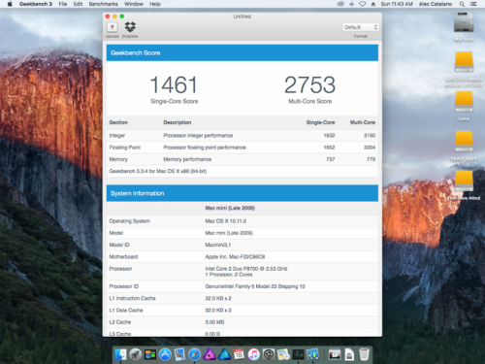Click the Geekbench Score section header
The width and height of the screenshot is (485, 364).
coord(242,52)
